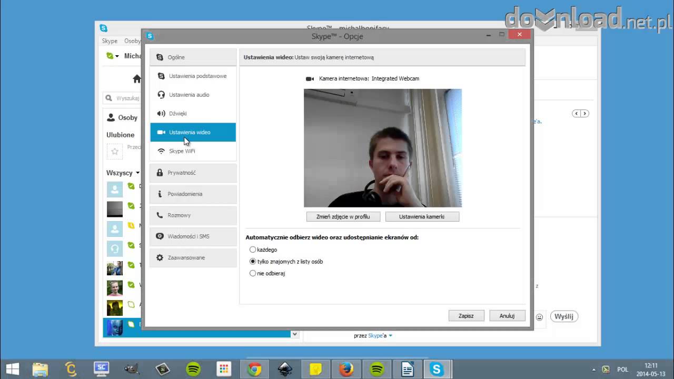Open the Ogólne section in Skype options
The width and height of the screenshot is (674, 379).
point(193,57)
